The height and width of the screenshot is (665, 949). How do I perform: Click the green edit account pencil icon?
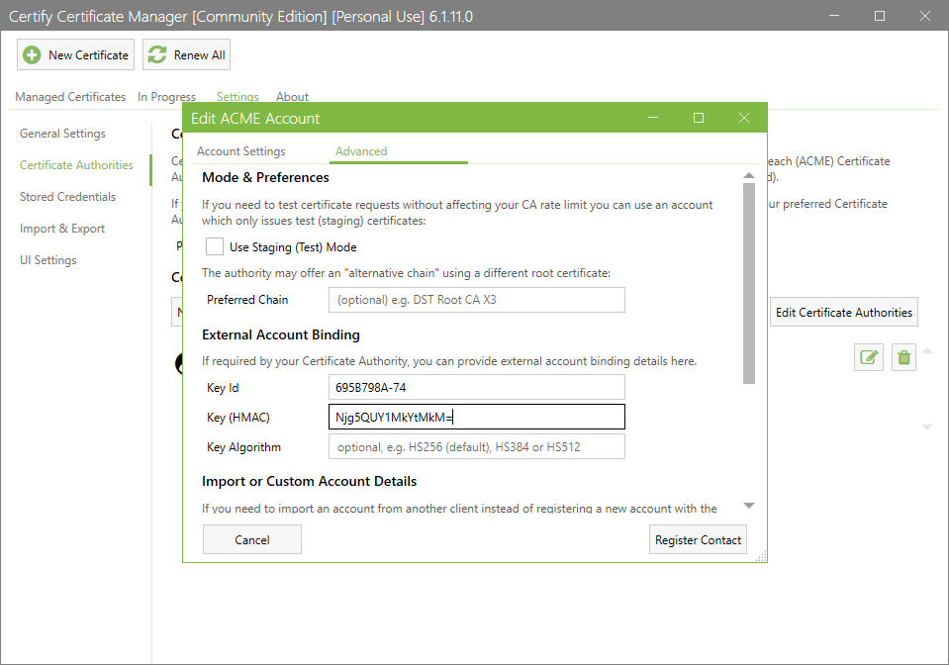[869, 357]
